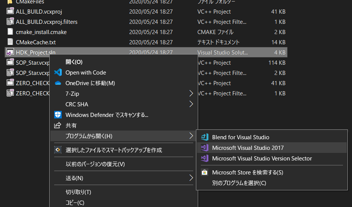Expand the 7-Zip submenu arrow
The height and width of the screenshot is (207, 352).
click(191, 93)
